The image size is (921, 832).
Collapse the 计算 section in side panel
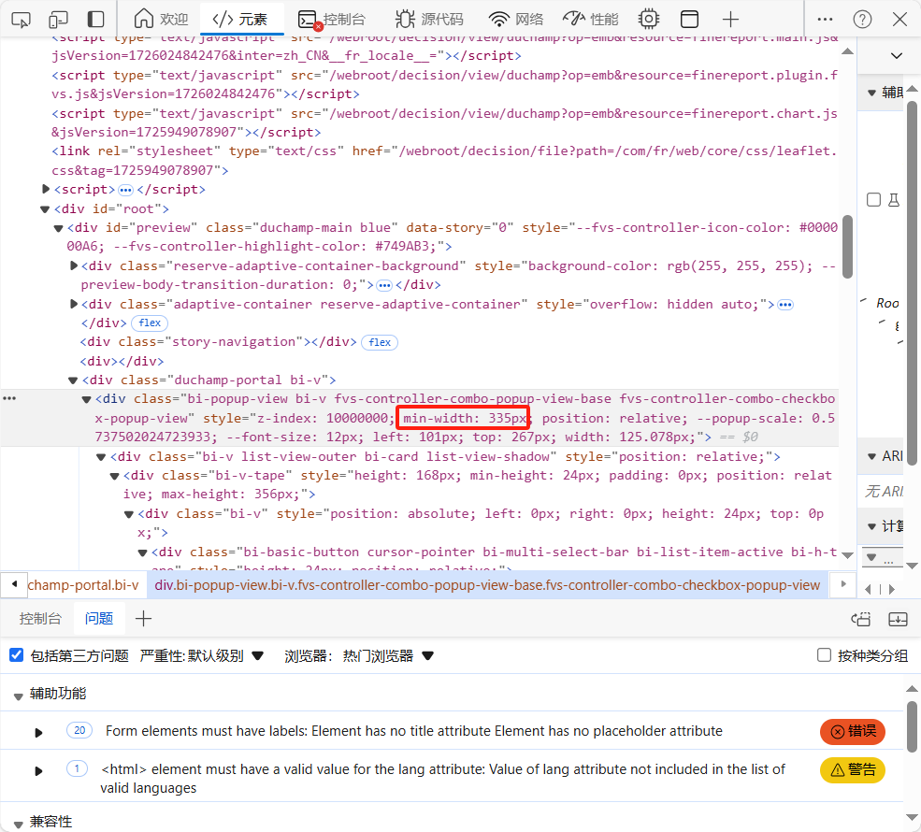871,526
